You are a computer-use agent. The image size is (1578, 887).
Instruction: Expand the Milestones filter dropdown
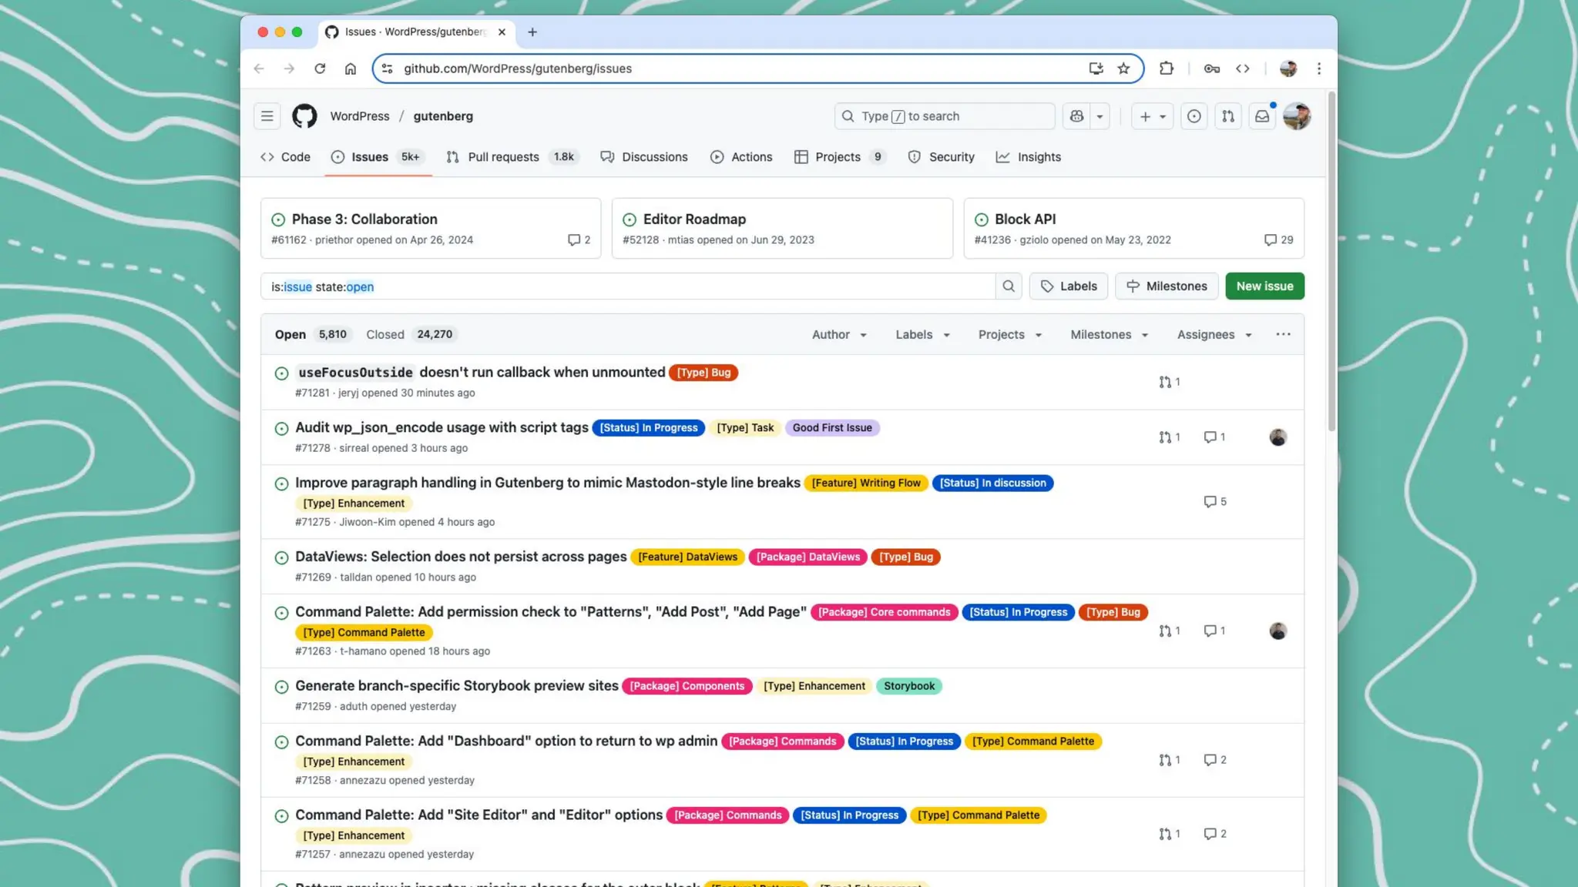(1109, 334)
